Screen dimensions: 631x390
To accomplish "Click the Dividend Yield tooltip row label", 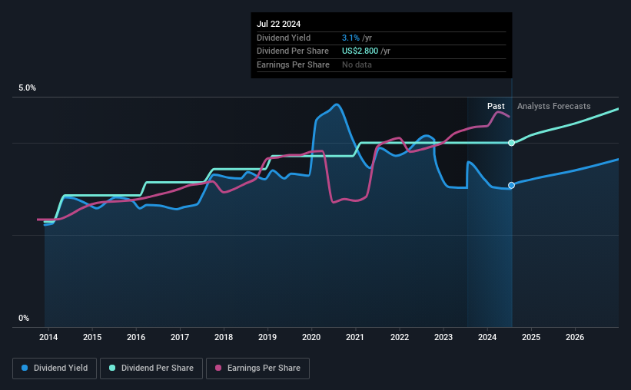I will coord(284,38).
